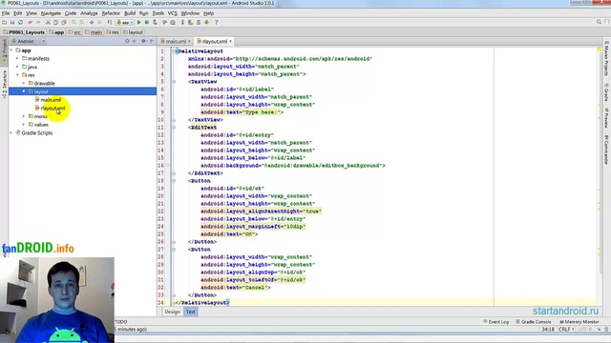Expand the Gradle Scripts node

[x=11, y=132]
